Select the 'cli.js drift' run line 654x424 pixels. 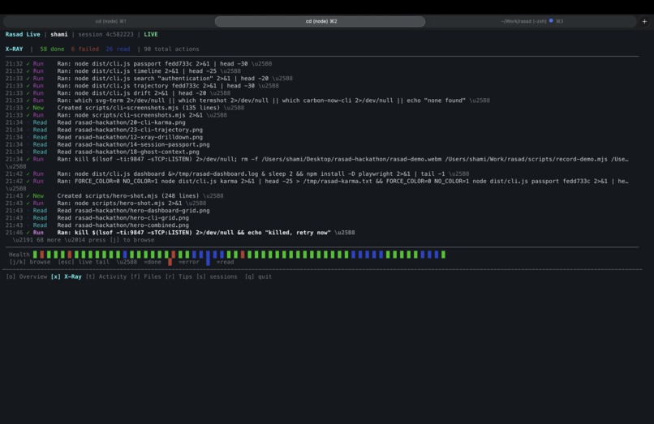point(118,93)
